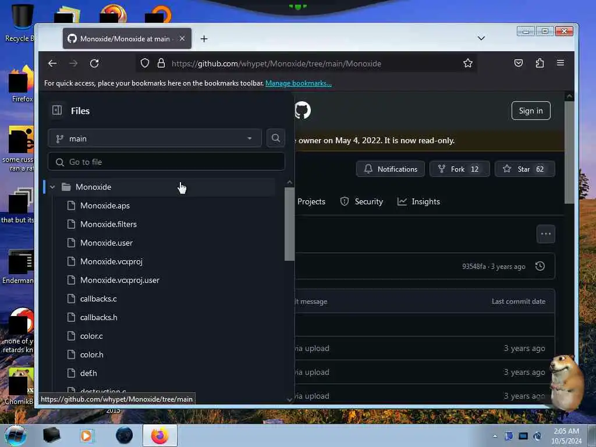The image size is (596, 447).
Task: Open the list all tabs chevron
Action: click(x=481, y=38)
